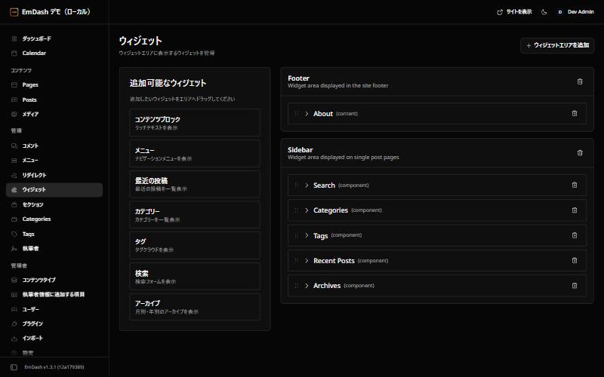Open コンテンツタイプ in sidebar

[54, 280]
